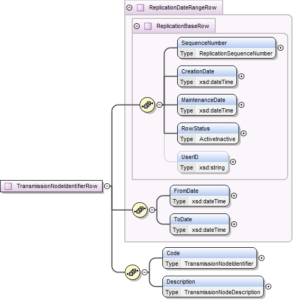Select the CreationDate element title
Viewport: 293px width, 300px height.
[x=198, y=71]
